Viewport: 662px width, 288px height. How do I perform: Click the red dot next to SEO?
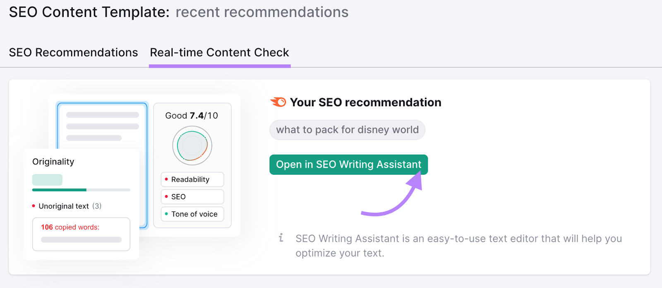167,197
